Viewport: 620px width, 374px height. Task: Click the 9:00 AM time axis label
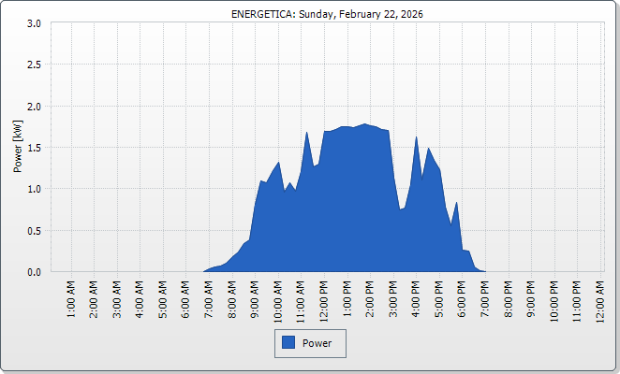256,297
